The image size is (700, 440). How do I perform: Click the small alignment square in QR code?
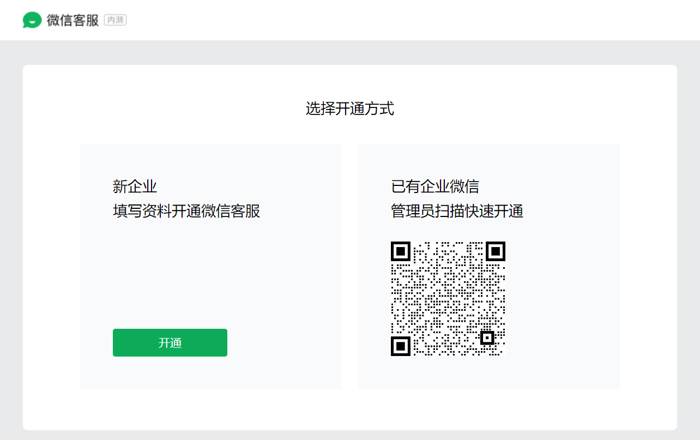tap(487, 337)
